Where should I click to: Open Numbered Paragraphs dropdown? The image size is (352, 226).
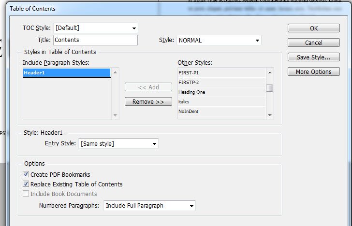click(x=149, y=206)
